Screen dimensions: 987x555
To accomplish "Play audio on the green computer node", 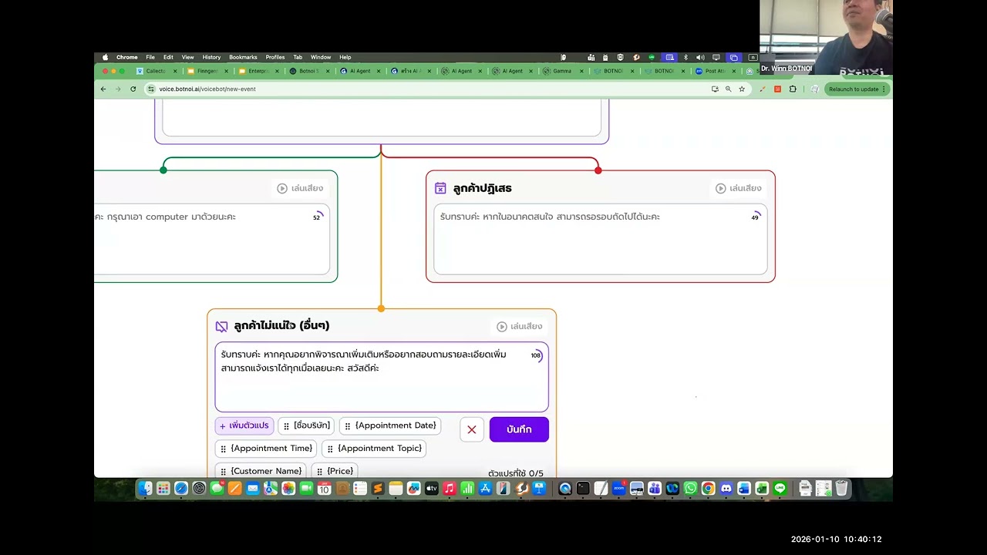I will [x=301, y=188].
